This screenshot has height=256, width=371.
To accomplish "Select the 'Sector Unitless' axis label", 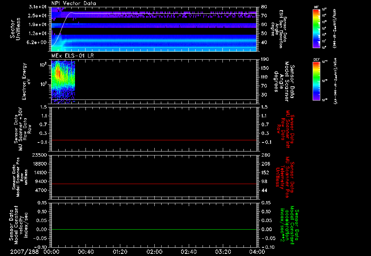I will pos(15,29).
